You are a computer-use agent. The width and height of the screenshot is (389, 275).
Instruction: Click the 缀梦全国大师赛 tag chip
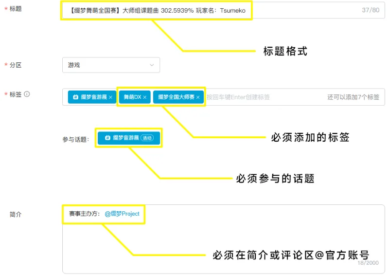click(x=178, y=97)
